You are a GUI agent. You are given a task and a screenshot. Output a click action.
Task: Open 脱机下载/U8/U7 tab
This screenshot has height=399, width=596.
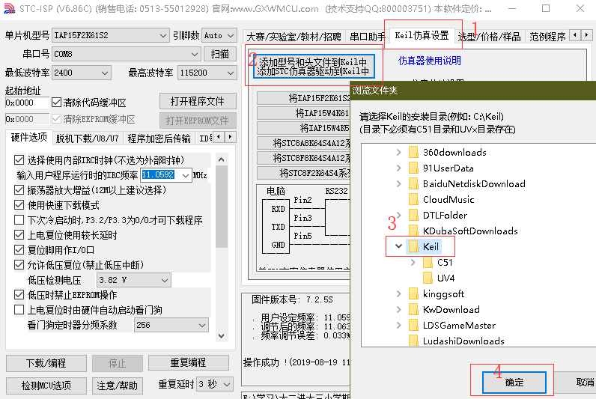87,138
